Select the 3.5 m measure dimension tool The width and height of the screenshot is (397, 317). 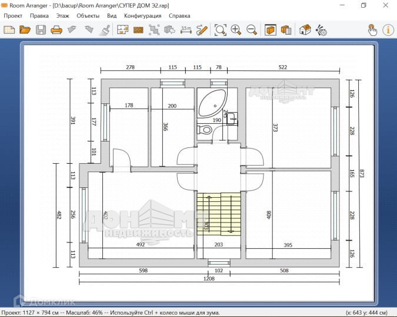186,29
